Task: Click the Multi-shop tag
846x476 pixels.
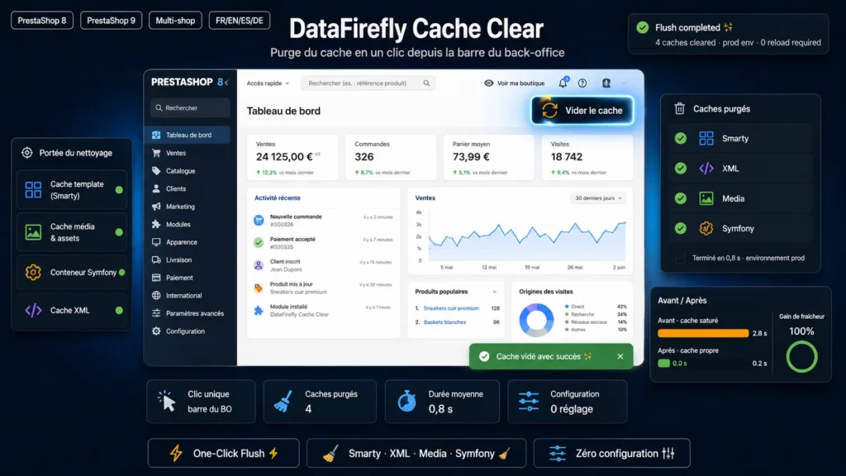Action: [175, 21]
